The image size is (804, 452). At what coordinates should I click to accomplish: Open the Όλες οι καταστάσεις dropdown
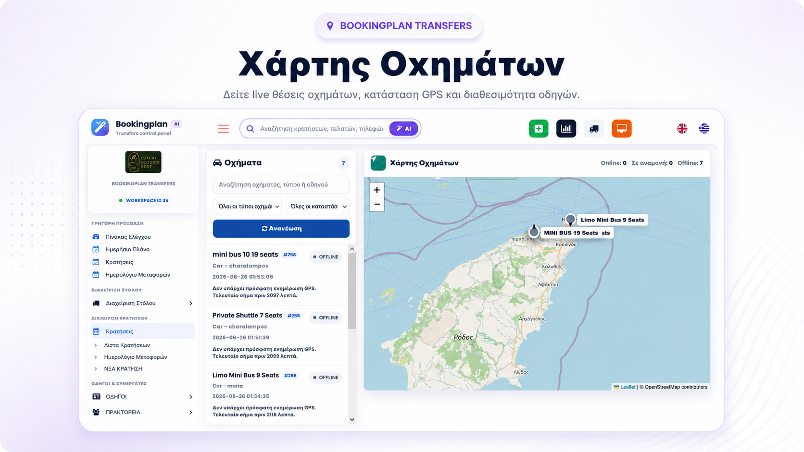pyautogui.click(x=317, y=207)
